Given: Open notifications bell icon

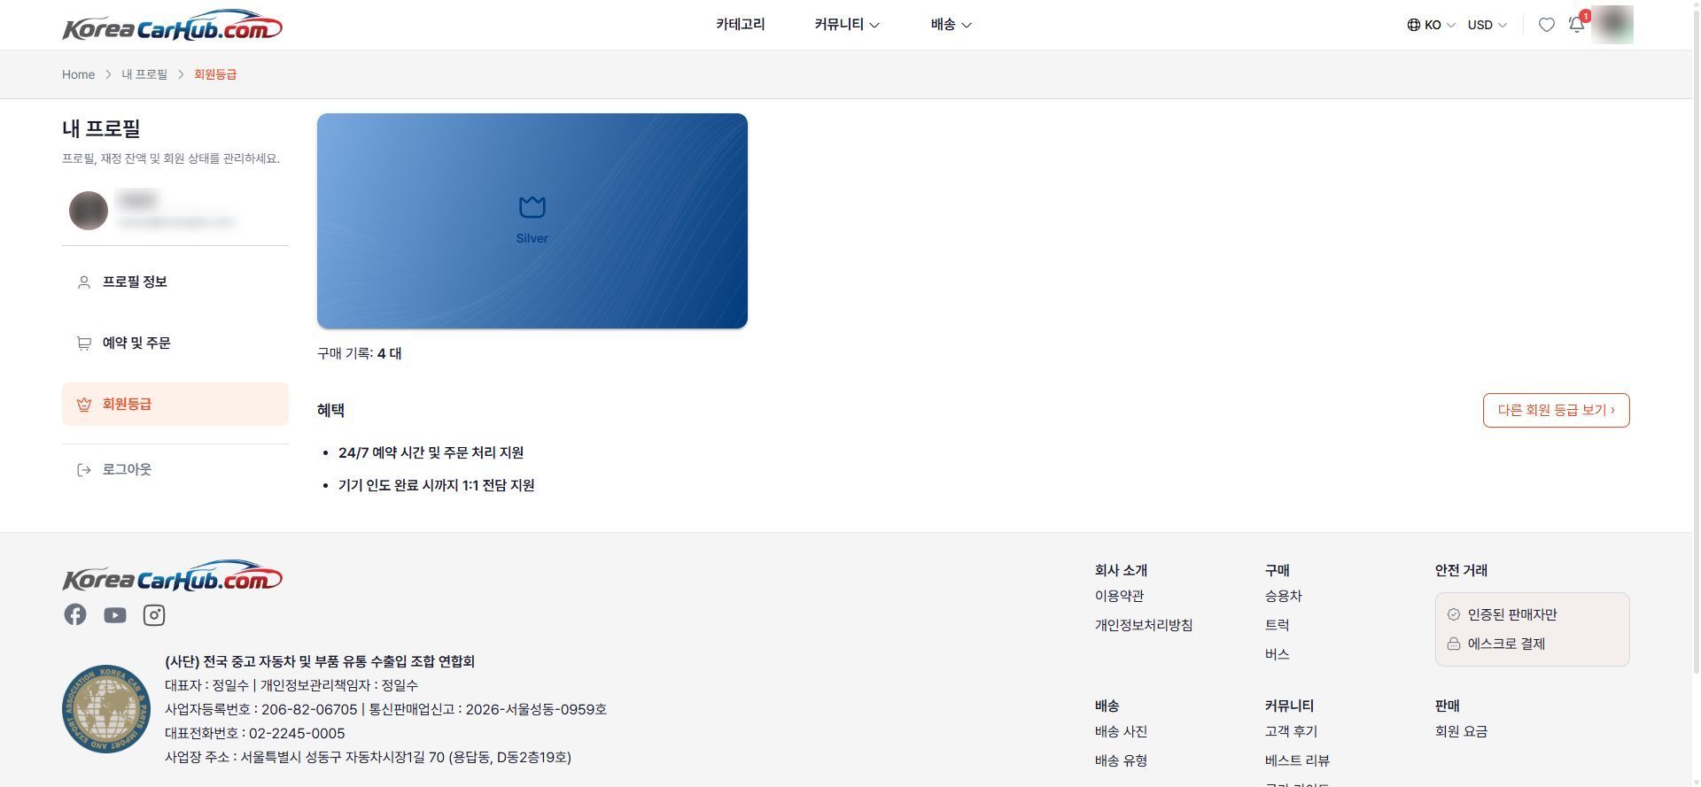Looking at the screenshot, I should [1577, 25].
